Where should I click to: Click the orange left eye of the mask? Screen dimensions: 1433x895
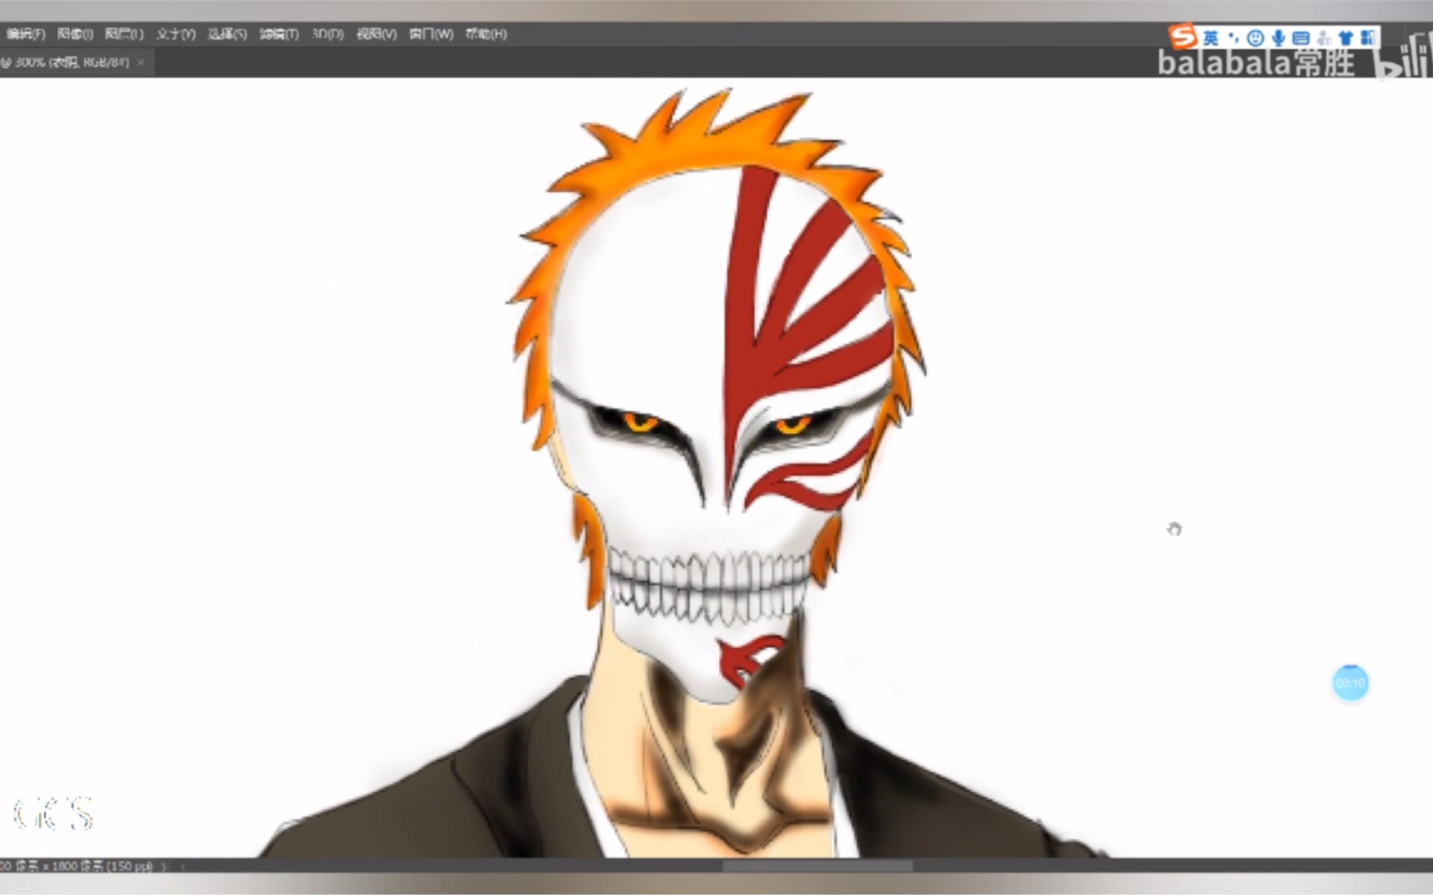click(640, 424)
